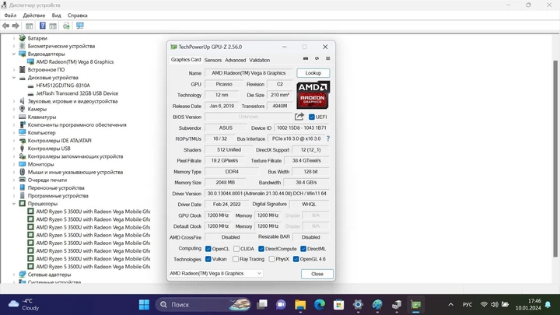560x315 pixels.
Task: Switch to the Sensors tab in GPU-Z
Action: pos(213,60)
